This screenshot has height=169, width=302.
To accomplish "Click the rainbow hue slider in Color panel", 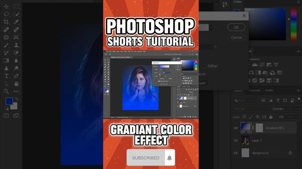I will [294, 24].
